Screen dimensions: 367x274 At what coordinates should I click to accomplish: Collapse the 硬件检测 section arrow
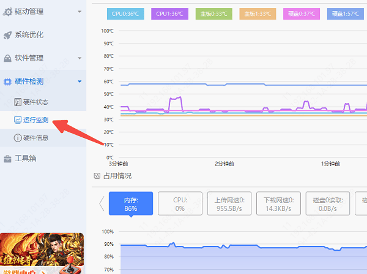(80, 82)
